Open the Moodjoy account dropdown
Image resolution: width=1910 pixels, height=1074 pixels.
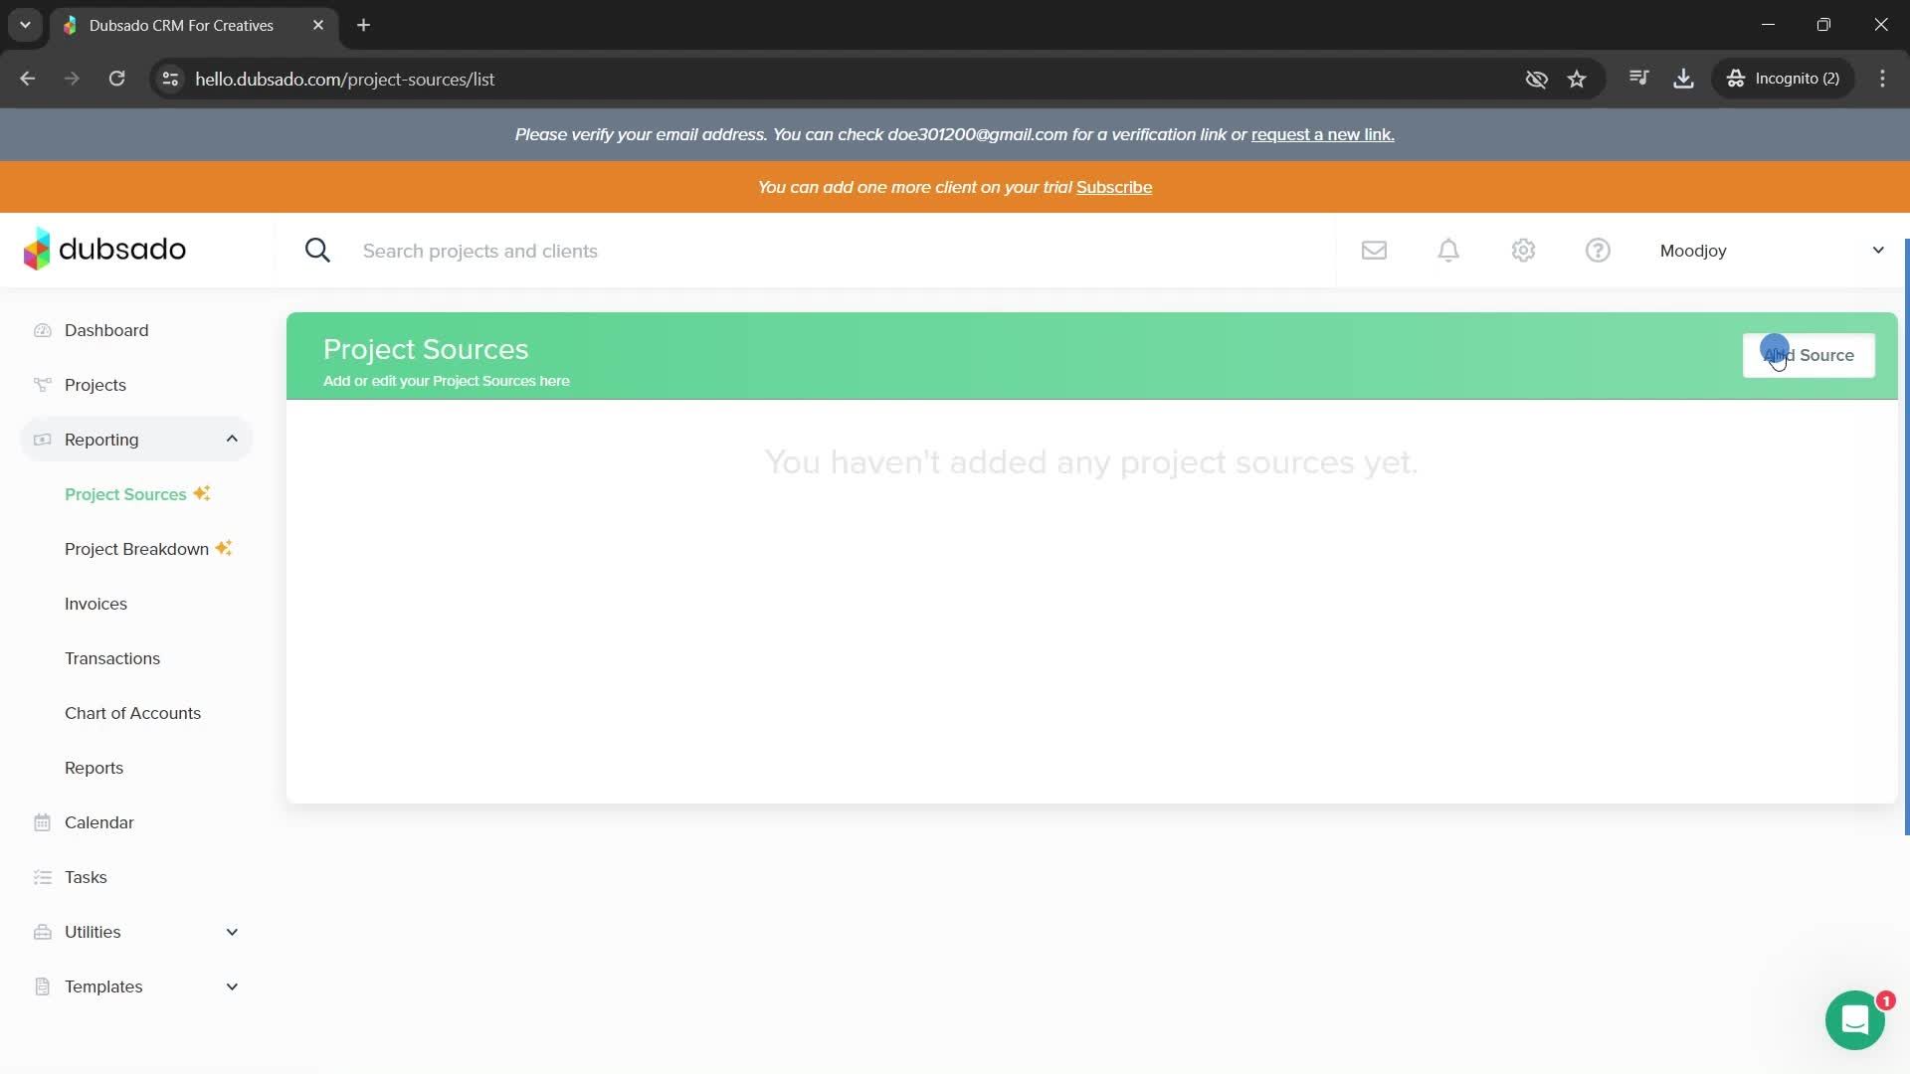[1772, 251]
